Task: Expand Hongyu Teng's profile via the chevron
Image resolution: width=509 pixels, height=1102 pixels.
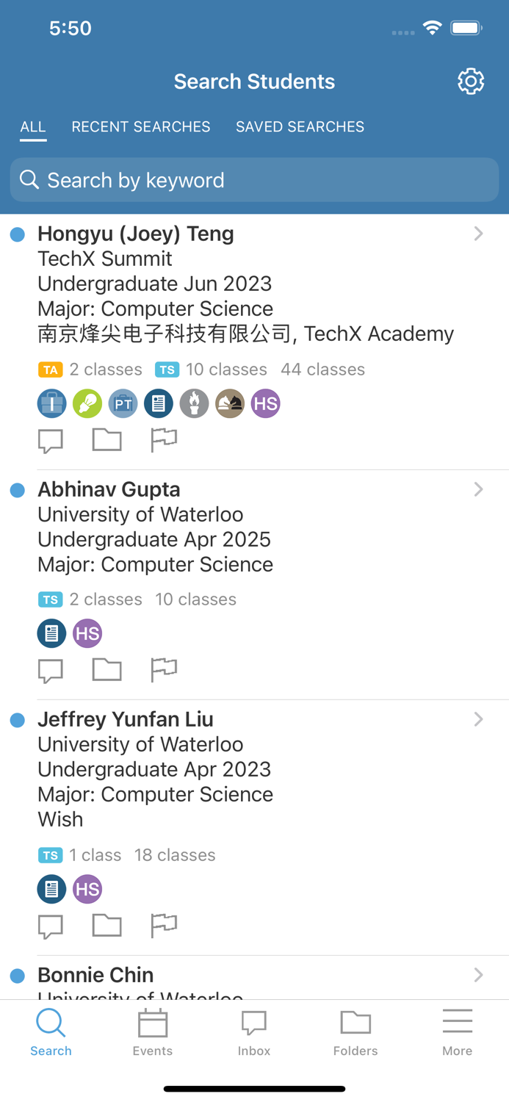Action: click(x=479, y=234)
